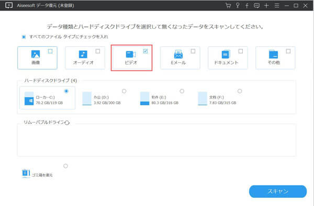Image resolution: width=314 pixels, height=206 pixels.
Task: Open the Facebook share icon
Action: click(247, 6)
